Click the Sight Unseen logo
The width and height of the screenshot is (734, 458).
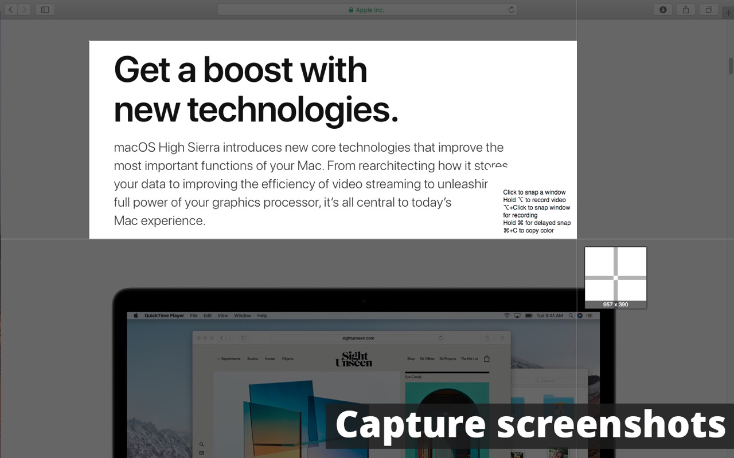[354, 359]
